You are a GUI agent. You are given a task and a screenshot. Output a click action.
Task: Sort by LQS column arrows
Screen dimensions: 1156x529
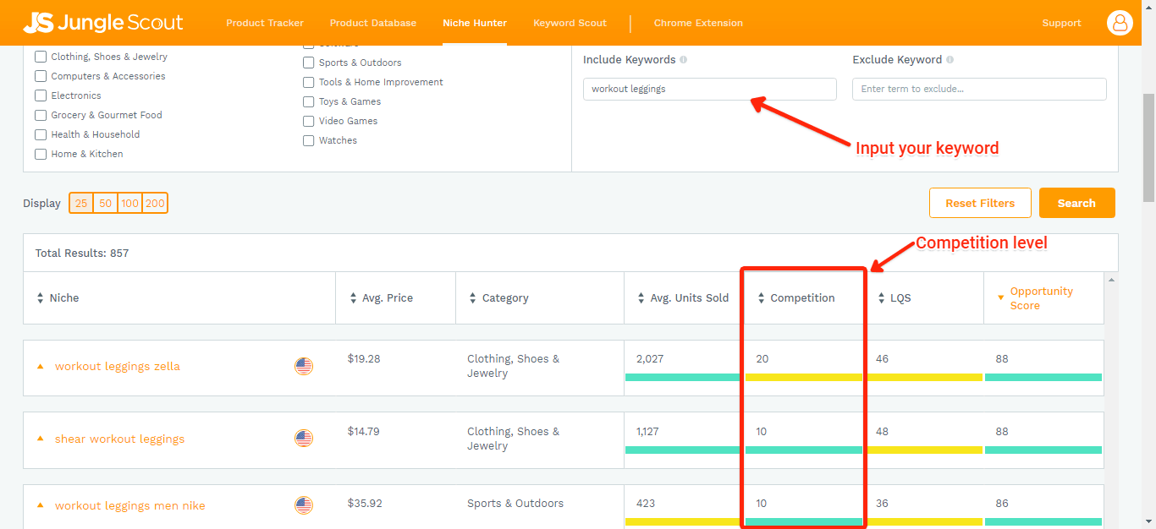pos(883,298)
